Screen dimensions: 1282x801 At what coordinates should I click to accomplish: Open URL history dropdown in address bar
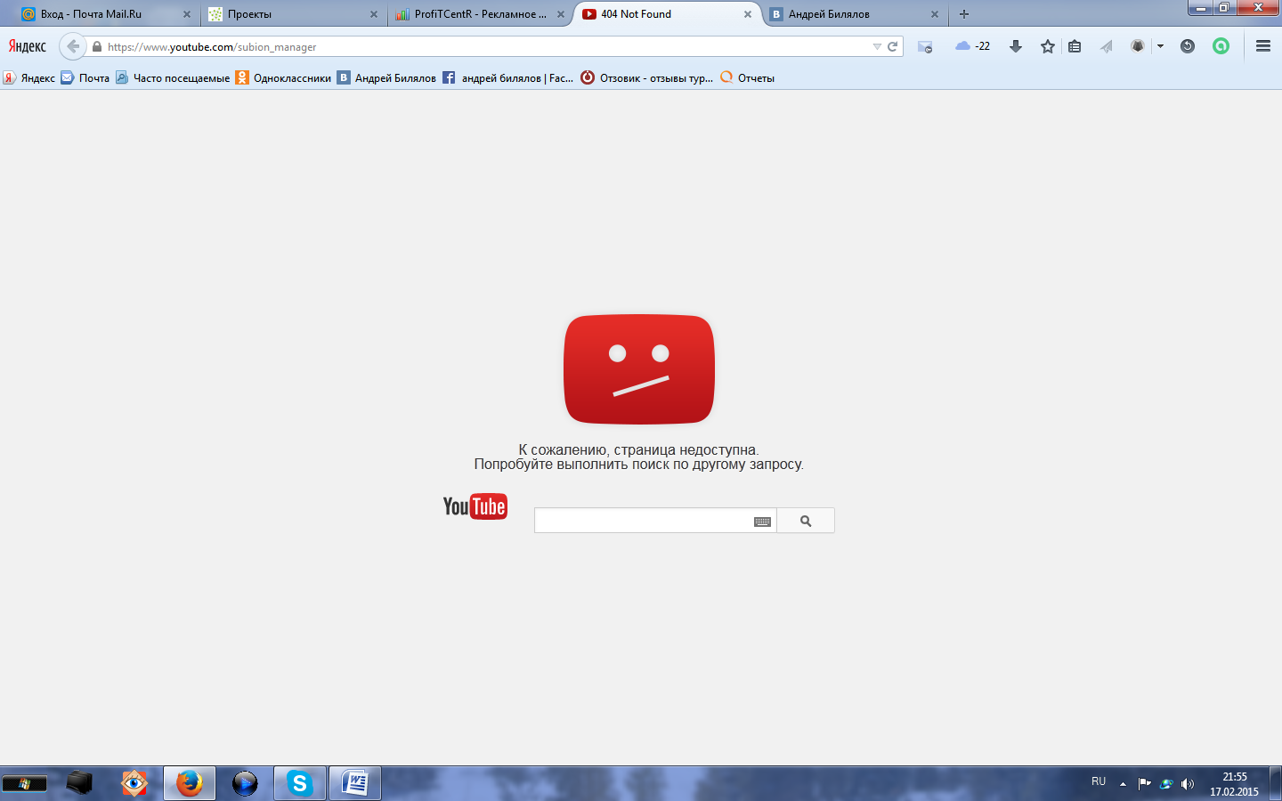pyautogui.click(x=877, y=46)
